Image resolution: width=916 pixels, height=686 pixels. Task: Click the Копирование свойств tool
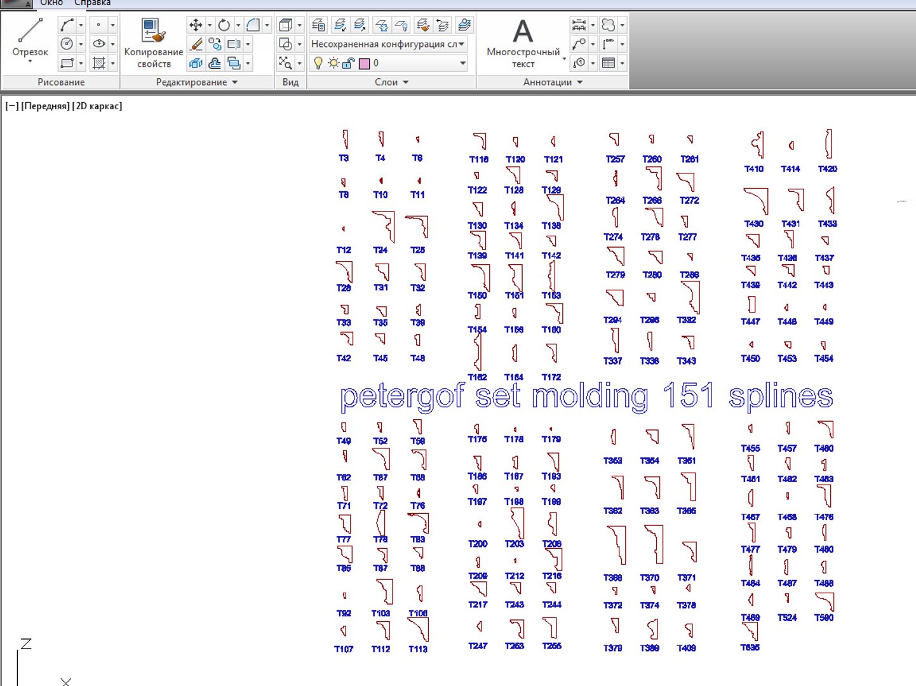[x=154, y=43]
